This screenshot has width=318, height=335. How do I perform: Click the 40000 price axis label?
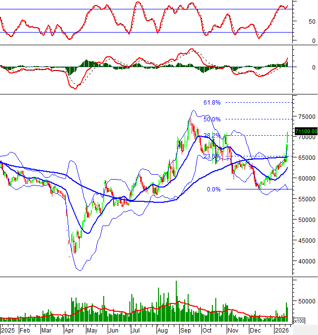pos(307,261)
